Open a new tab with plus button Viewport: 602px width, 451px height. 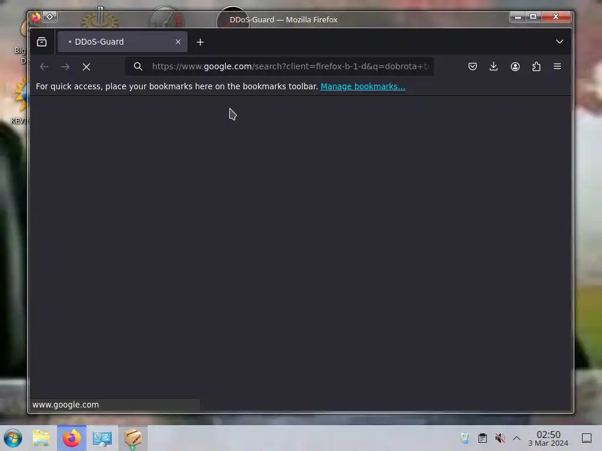[200, 42]
